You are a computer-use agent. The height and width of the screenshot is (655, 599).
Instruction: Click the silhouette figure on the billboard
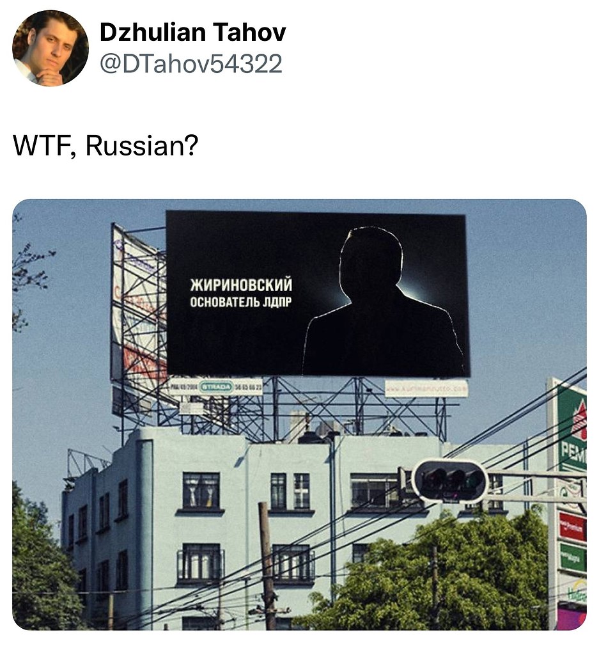(x=383, y=302)
